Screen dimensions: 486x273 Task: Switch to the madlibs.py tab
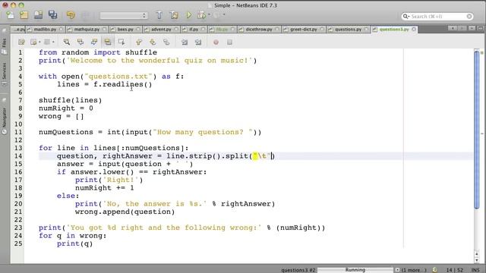pos(45,30)
